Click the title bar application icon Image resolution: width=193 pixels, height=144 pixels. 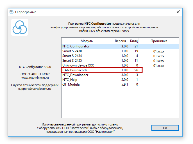12,12
